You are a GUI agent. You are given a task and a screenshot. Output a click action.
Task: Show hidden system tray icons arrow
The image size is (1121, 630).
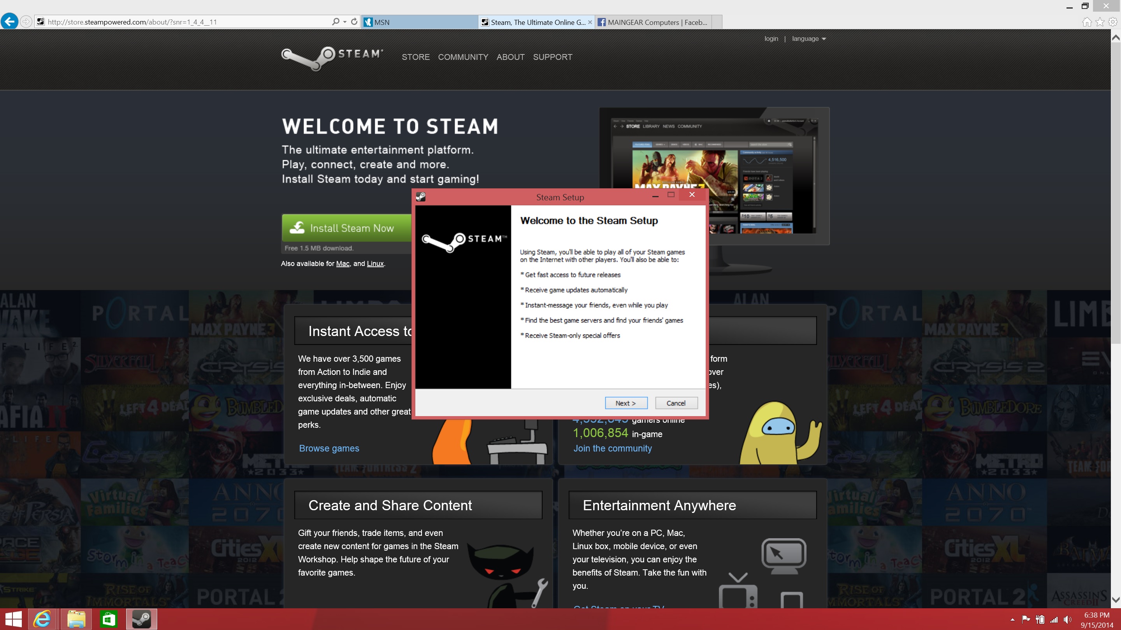1013,619
